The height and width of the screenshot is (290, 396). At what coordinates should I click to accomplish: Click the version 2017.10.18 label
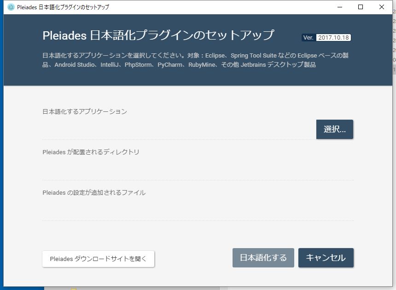333,38
